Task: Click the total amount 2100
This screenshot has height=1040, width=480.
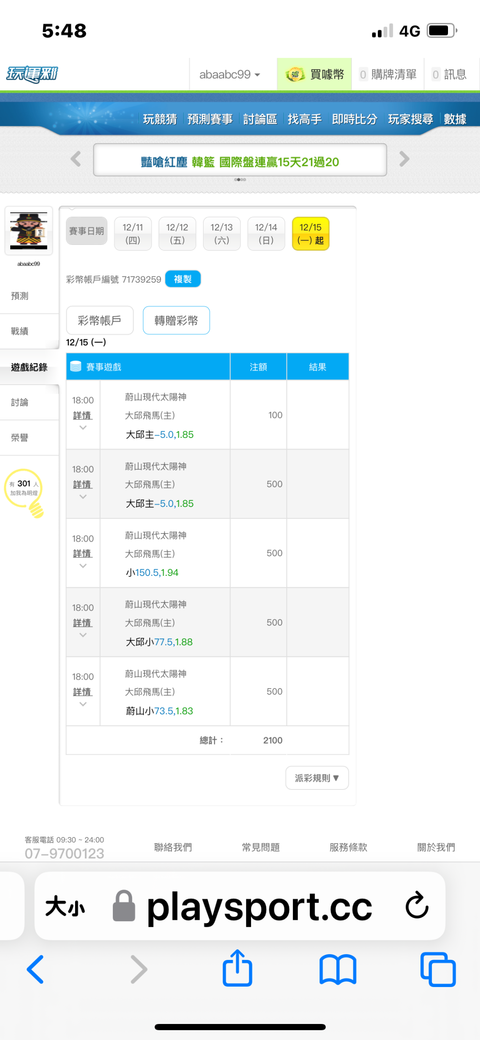Action: click(x=273, y=741)
